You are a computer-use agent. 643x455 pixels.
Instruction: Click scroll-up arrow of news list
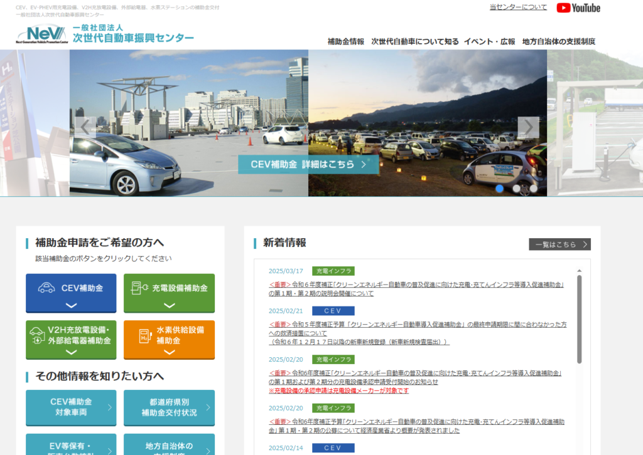click(x=580, y=271)
